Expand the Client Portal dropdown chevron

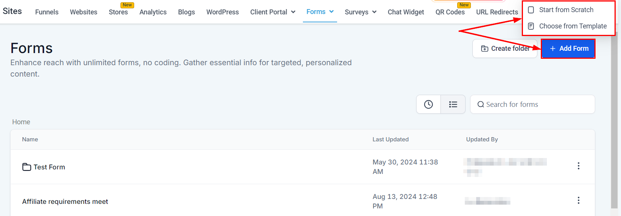tap(293, 12)
